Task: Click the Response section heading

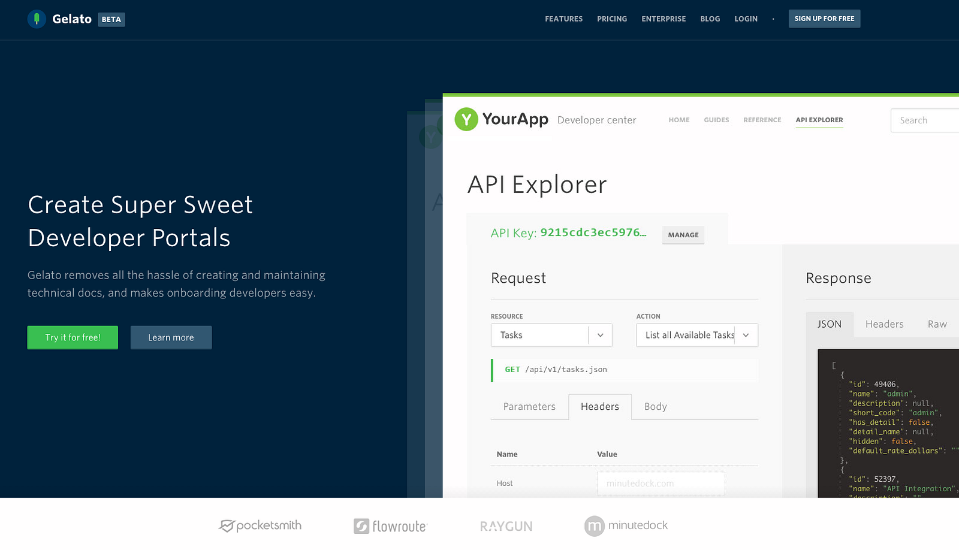Action: tap(839, 278)
